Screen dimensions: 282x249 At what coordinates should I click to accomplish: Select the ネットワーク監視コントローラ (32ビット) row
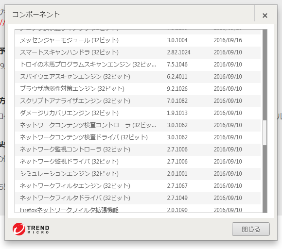pyautogui.click(x=138, y=149)
